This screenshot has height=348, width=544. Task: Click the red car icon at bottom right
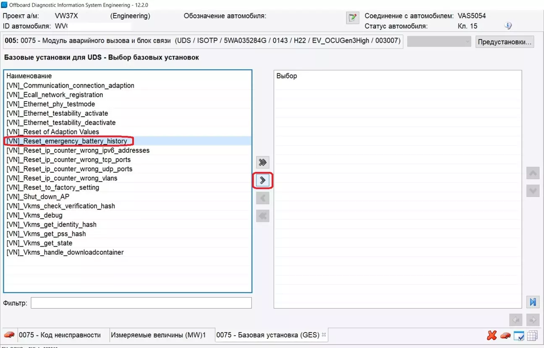point(505,335)
